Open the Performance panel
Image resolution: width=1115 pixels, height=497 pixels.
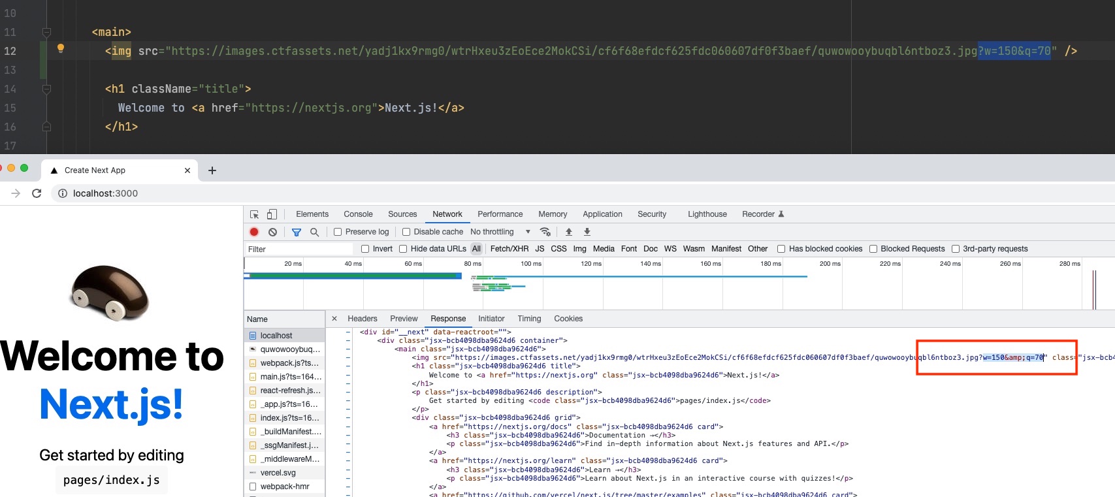(500, 214)
